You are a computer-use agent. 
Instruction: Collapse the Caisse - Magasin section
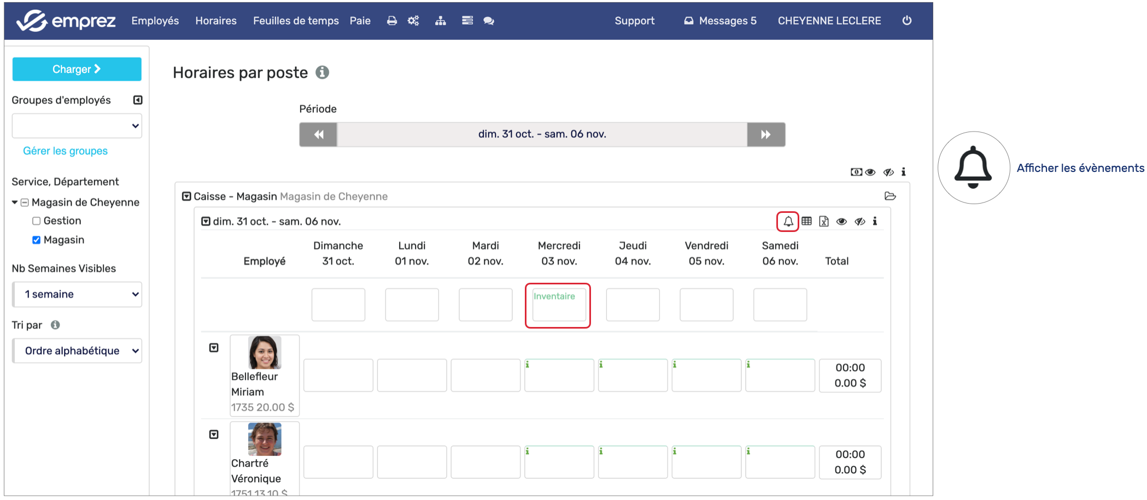pos(186,197)
